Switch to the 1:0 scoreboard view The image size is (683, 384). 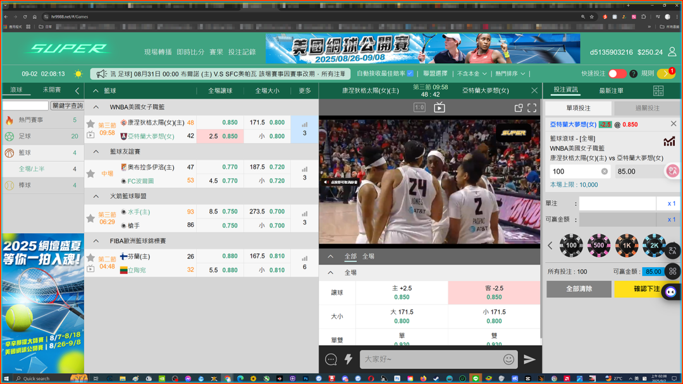pos(419,107)
